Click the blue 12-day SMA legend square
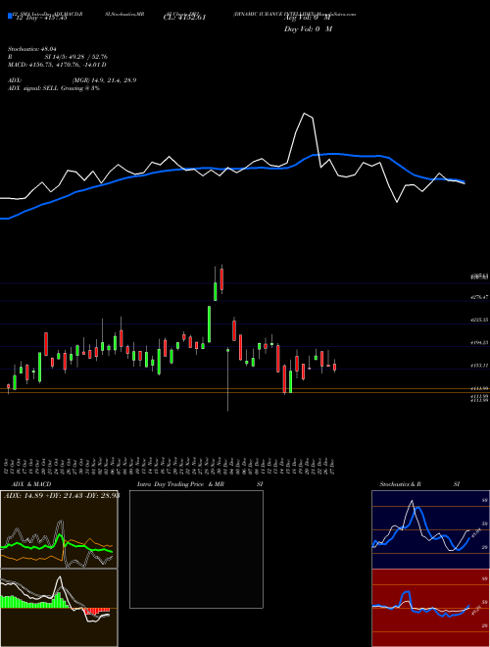This screenshot has width=490, height=647. point(10,16)
